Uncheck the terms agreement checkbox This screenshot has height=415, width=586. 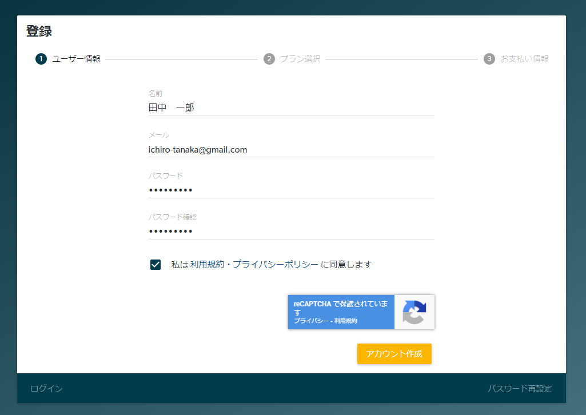156,265
